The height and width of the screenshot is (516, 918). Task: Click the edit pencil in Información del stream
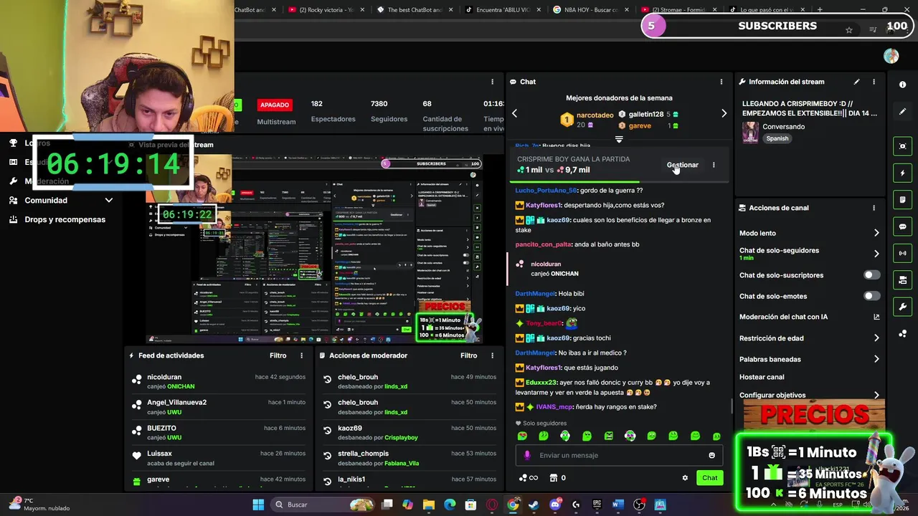[856, 82]
